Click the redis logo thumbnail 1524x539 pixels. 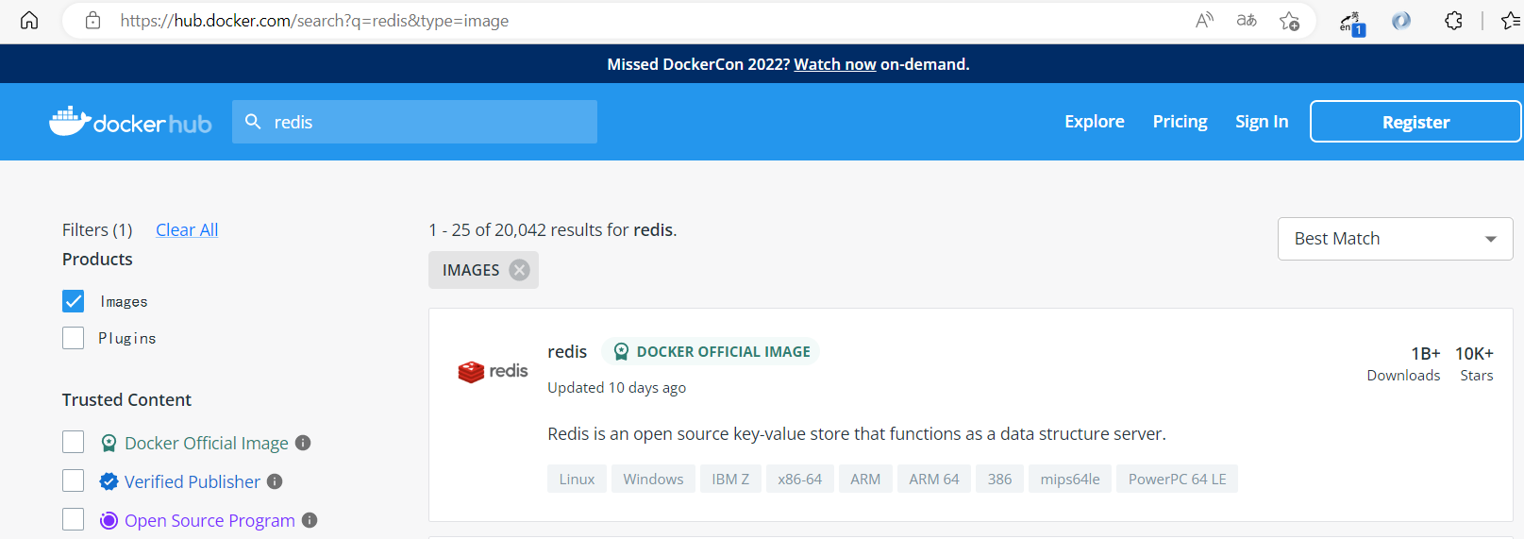coord(493,371)
